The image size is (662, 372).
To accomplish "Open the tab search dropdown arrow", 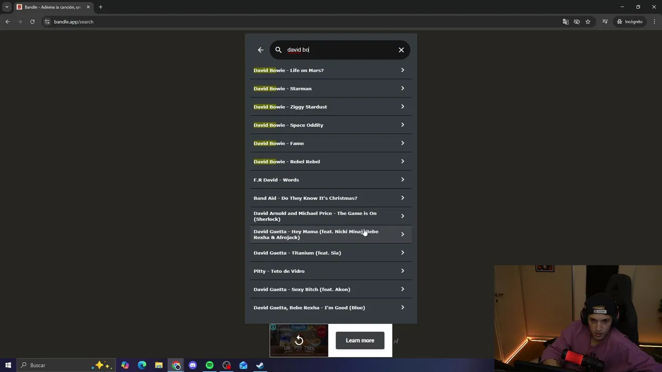I will pyautogui.click(x=7, y=7).
